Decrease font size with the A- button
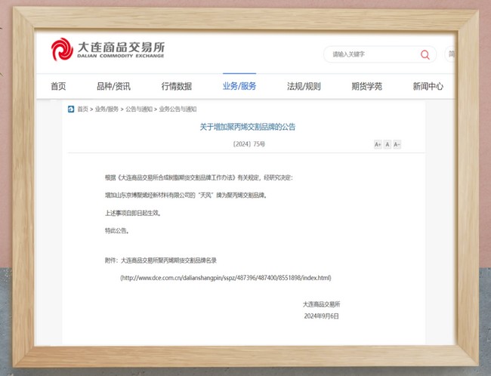491x376 pixels. (x=397, y=144)
